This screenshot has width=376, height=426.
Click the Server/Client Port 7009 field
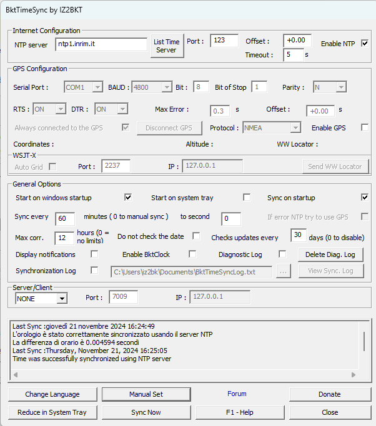coord(123,297)
